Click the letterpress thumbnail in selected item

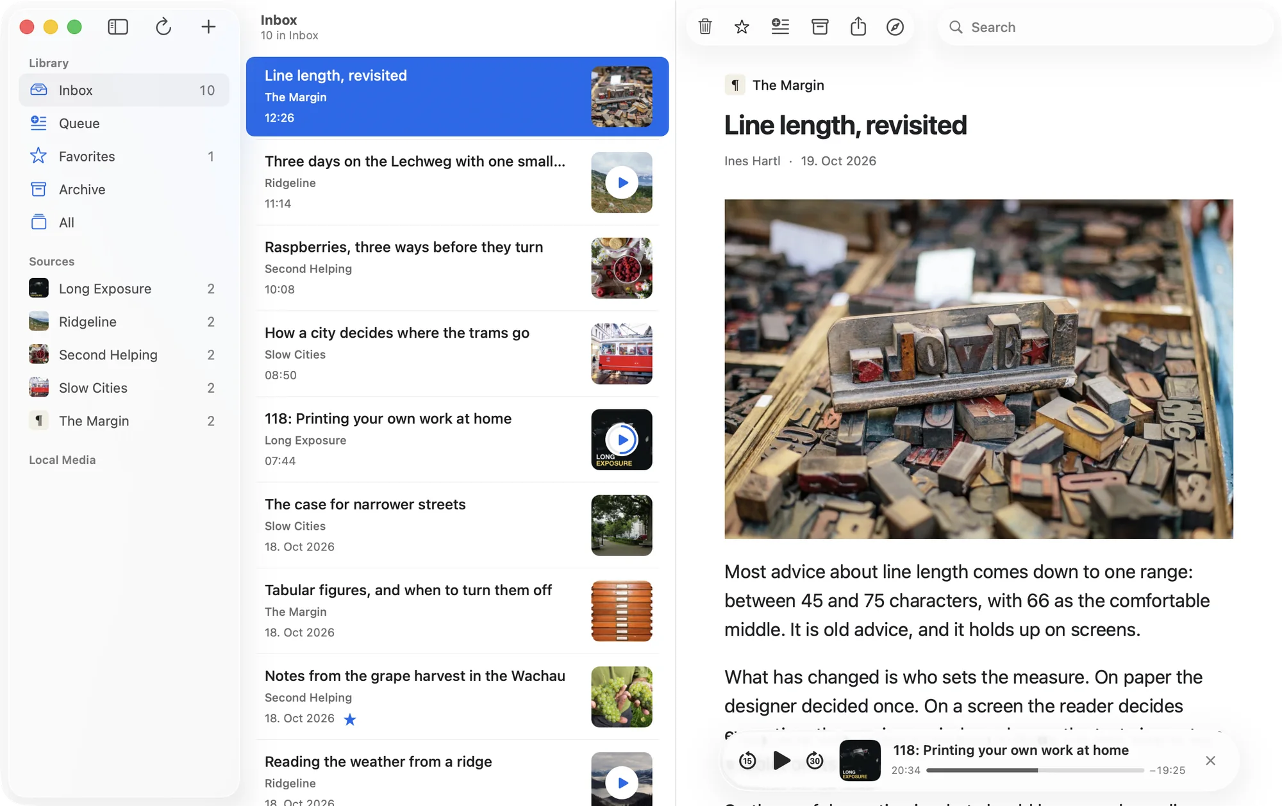pyautogui.click(x=622, y=97)
